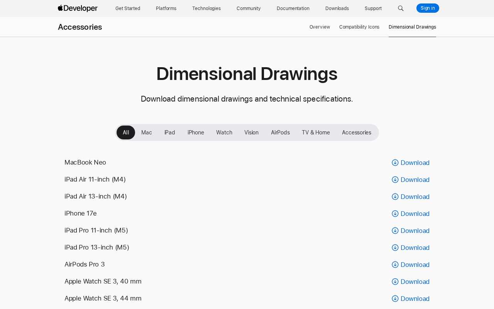Switch to the Compatibility Icons tab

pos(359,27)
